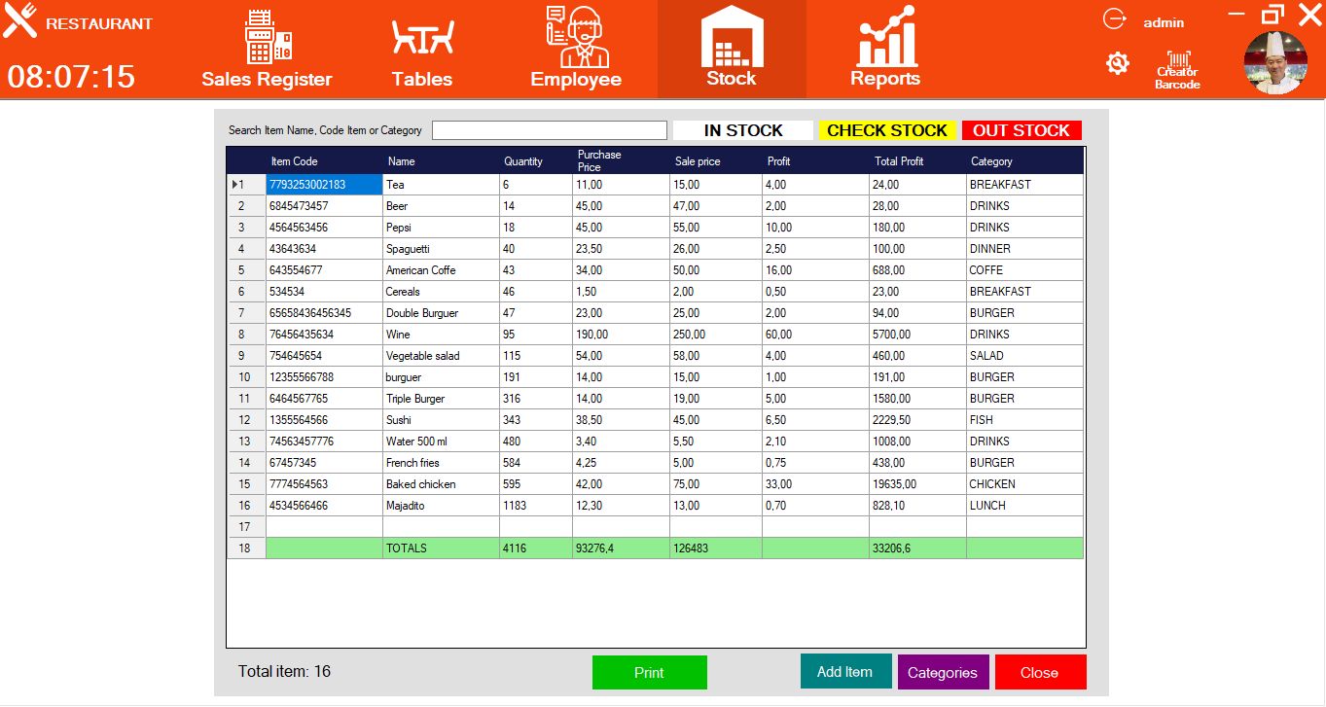Screen dimensions: 1326x707
Task: Select the Cereals name cell
Action: pyautogui.click(x=442, y=292)
